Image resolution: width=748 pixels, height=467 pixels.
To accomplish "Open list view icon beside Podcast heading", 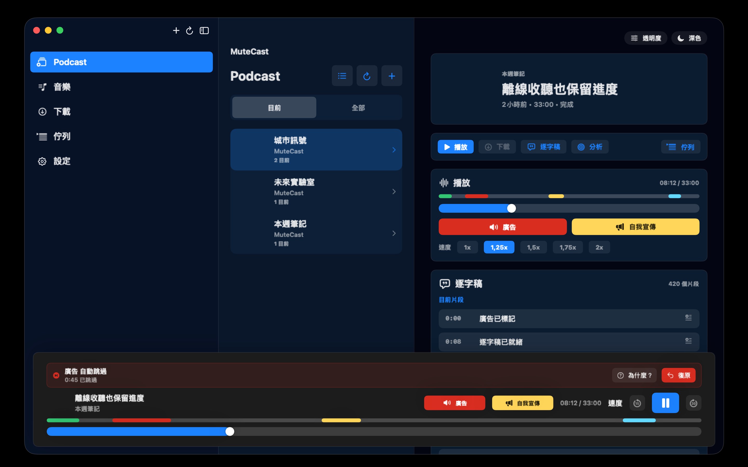I will tap(342, 76).
